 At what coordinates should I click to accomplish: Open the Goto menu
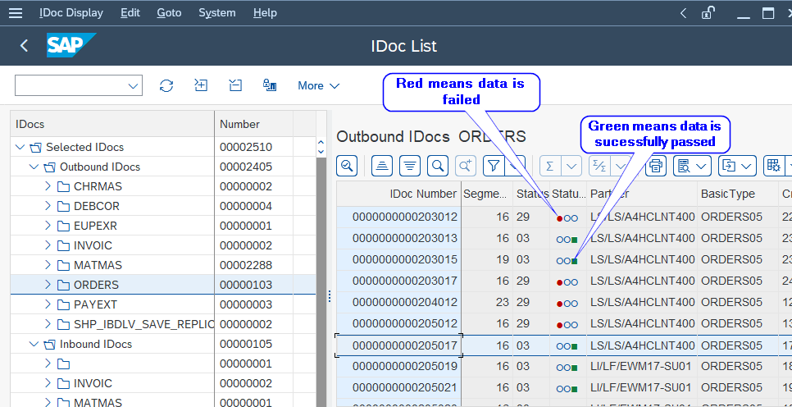169,12
